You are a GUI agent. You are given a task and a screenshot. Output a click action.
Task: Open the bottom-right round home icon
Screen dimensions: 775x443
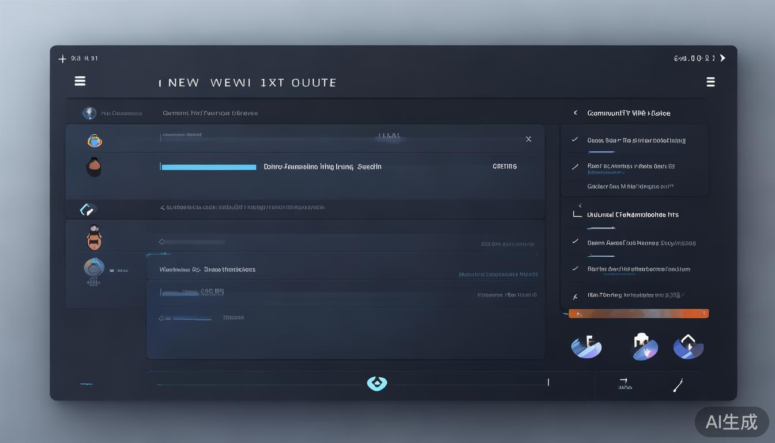[688, 347]
